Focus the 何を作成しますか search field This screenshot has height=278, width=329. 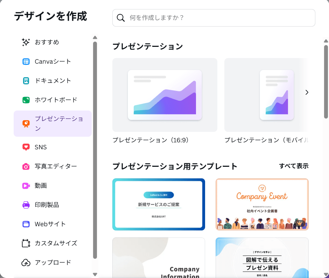[x=213, y=18]
